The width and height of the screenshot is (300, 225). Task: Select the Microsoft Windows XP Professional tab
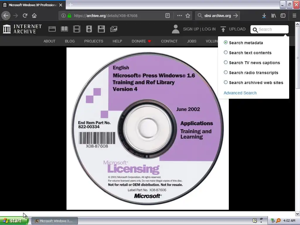(x=33, y=5)
